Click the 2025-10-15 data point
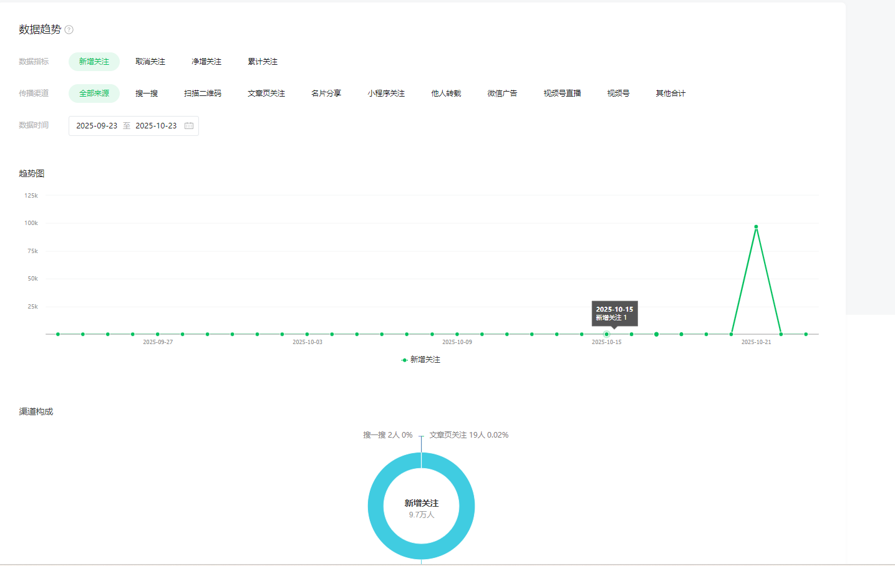The height and width of the screenshot is (566, 895). click(x=606, y=334)
